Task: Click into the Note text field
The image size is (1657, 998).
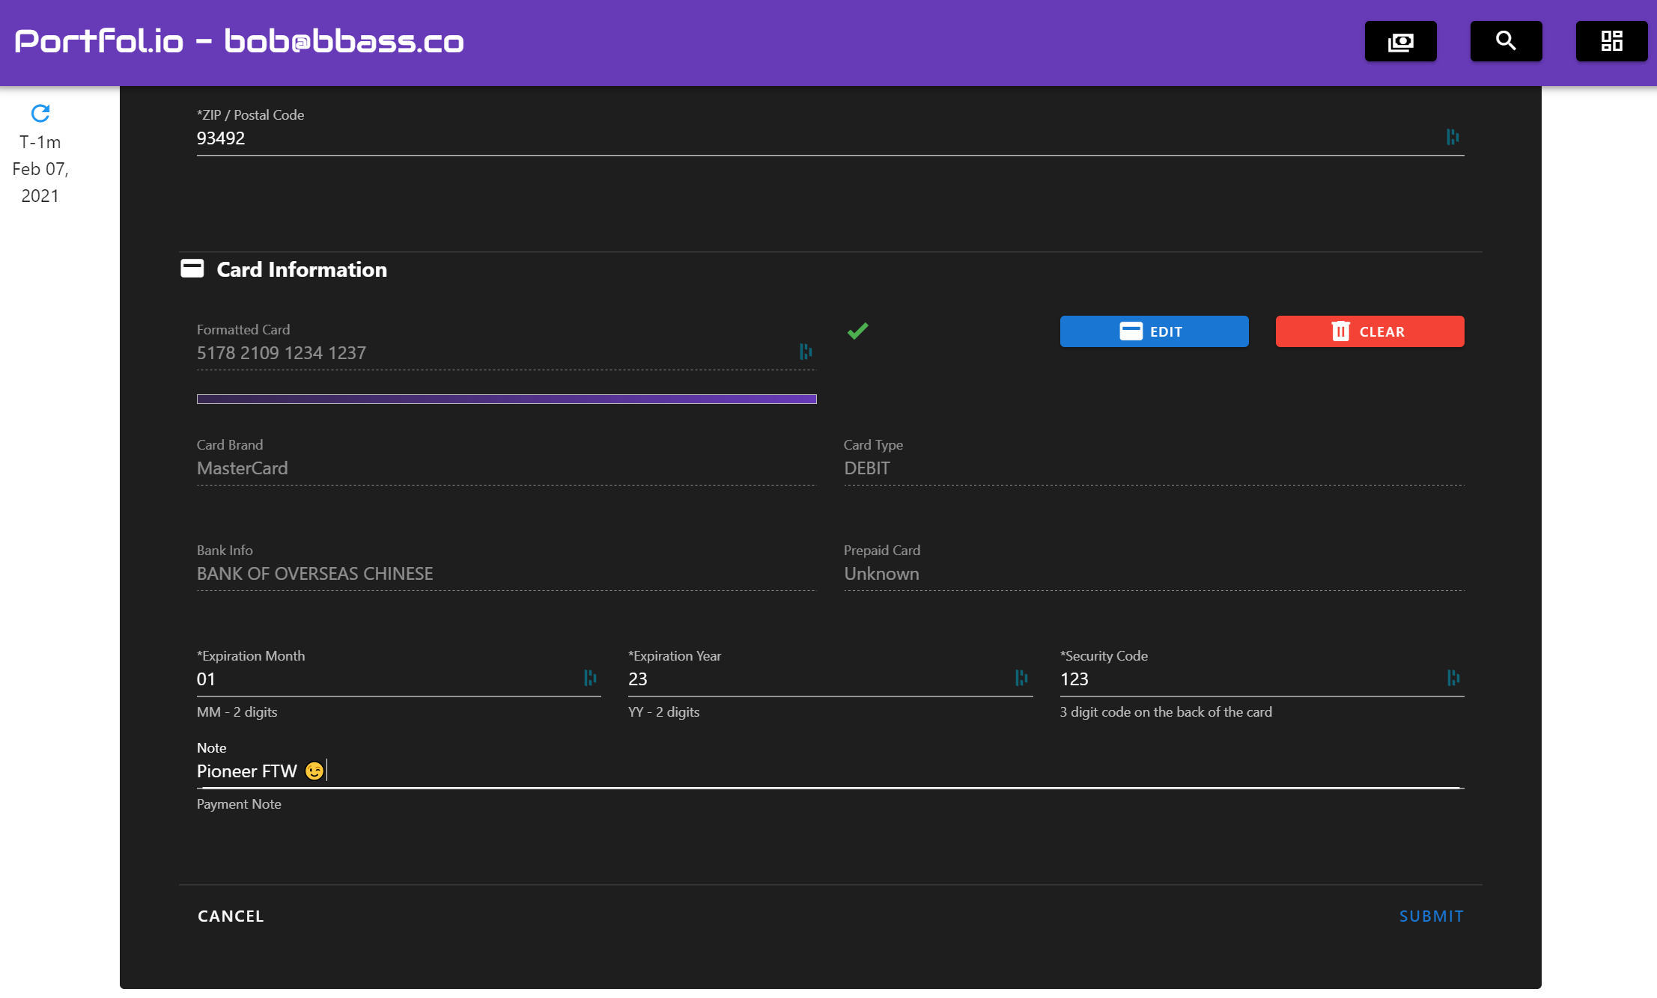Action: coord(824,771)
